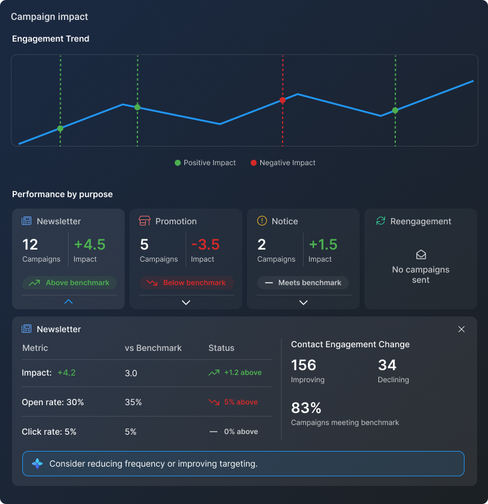The image size is (488, 504).
Task: Click the Newsletter card's newspaper icon
Action: 27,221
